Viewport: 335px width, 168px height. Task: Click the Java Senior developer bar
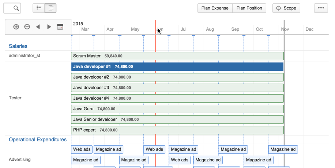[x=177, y=119]
